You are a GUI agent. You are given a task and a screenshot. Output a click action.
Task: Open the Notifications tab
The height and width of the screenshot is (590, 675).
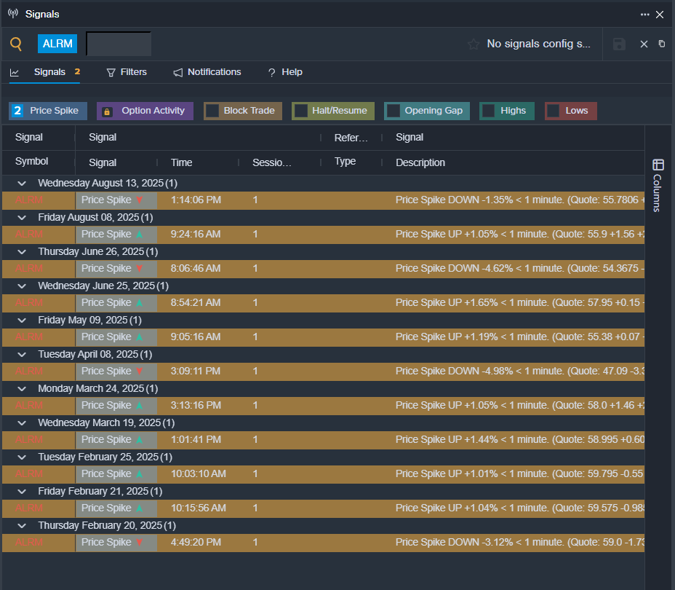pos(207,72)
